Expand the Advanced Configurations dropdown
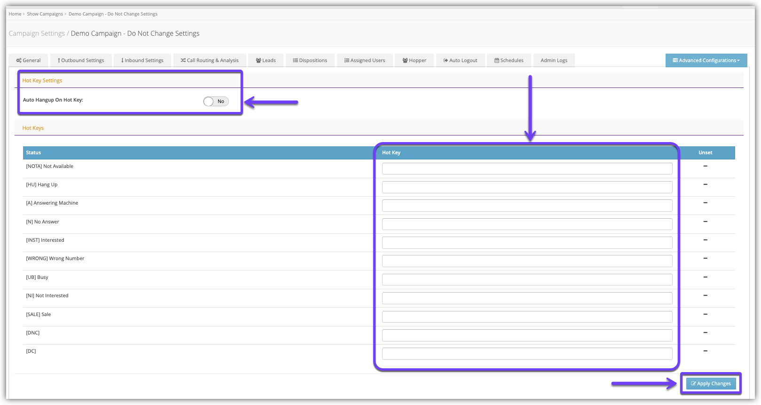This screenshot has width=761, height=405. pos(706,60)
